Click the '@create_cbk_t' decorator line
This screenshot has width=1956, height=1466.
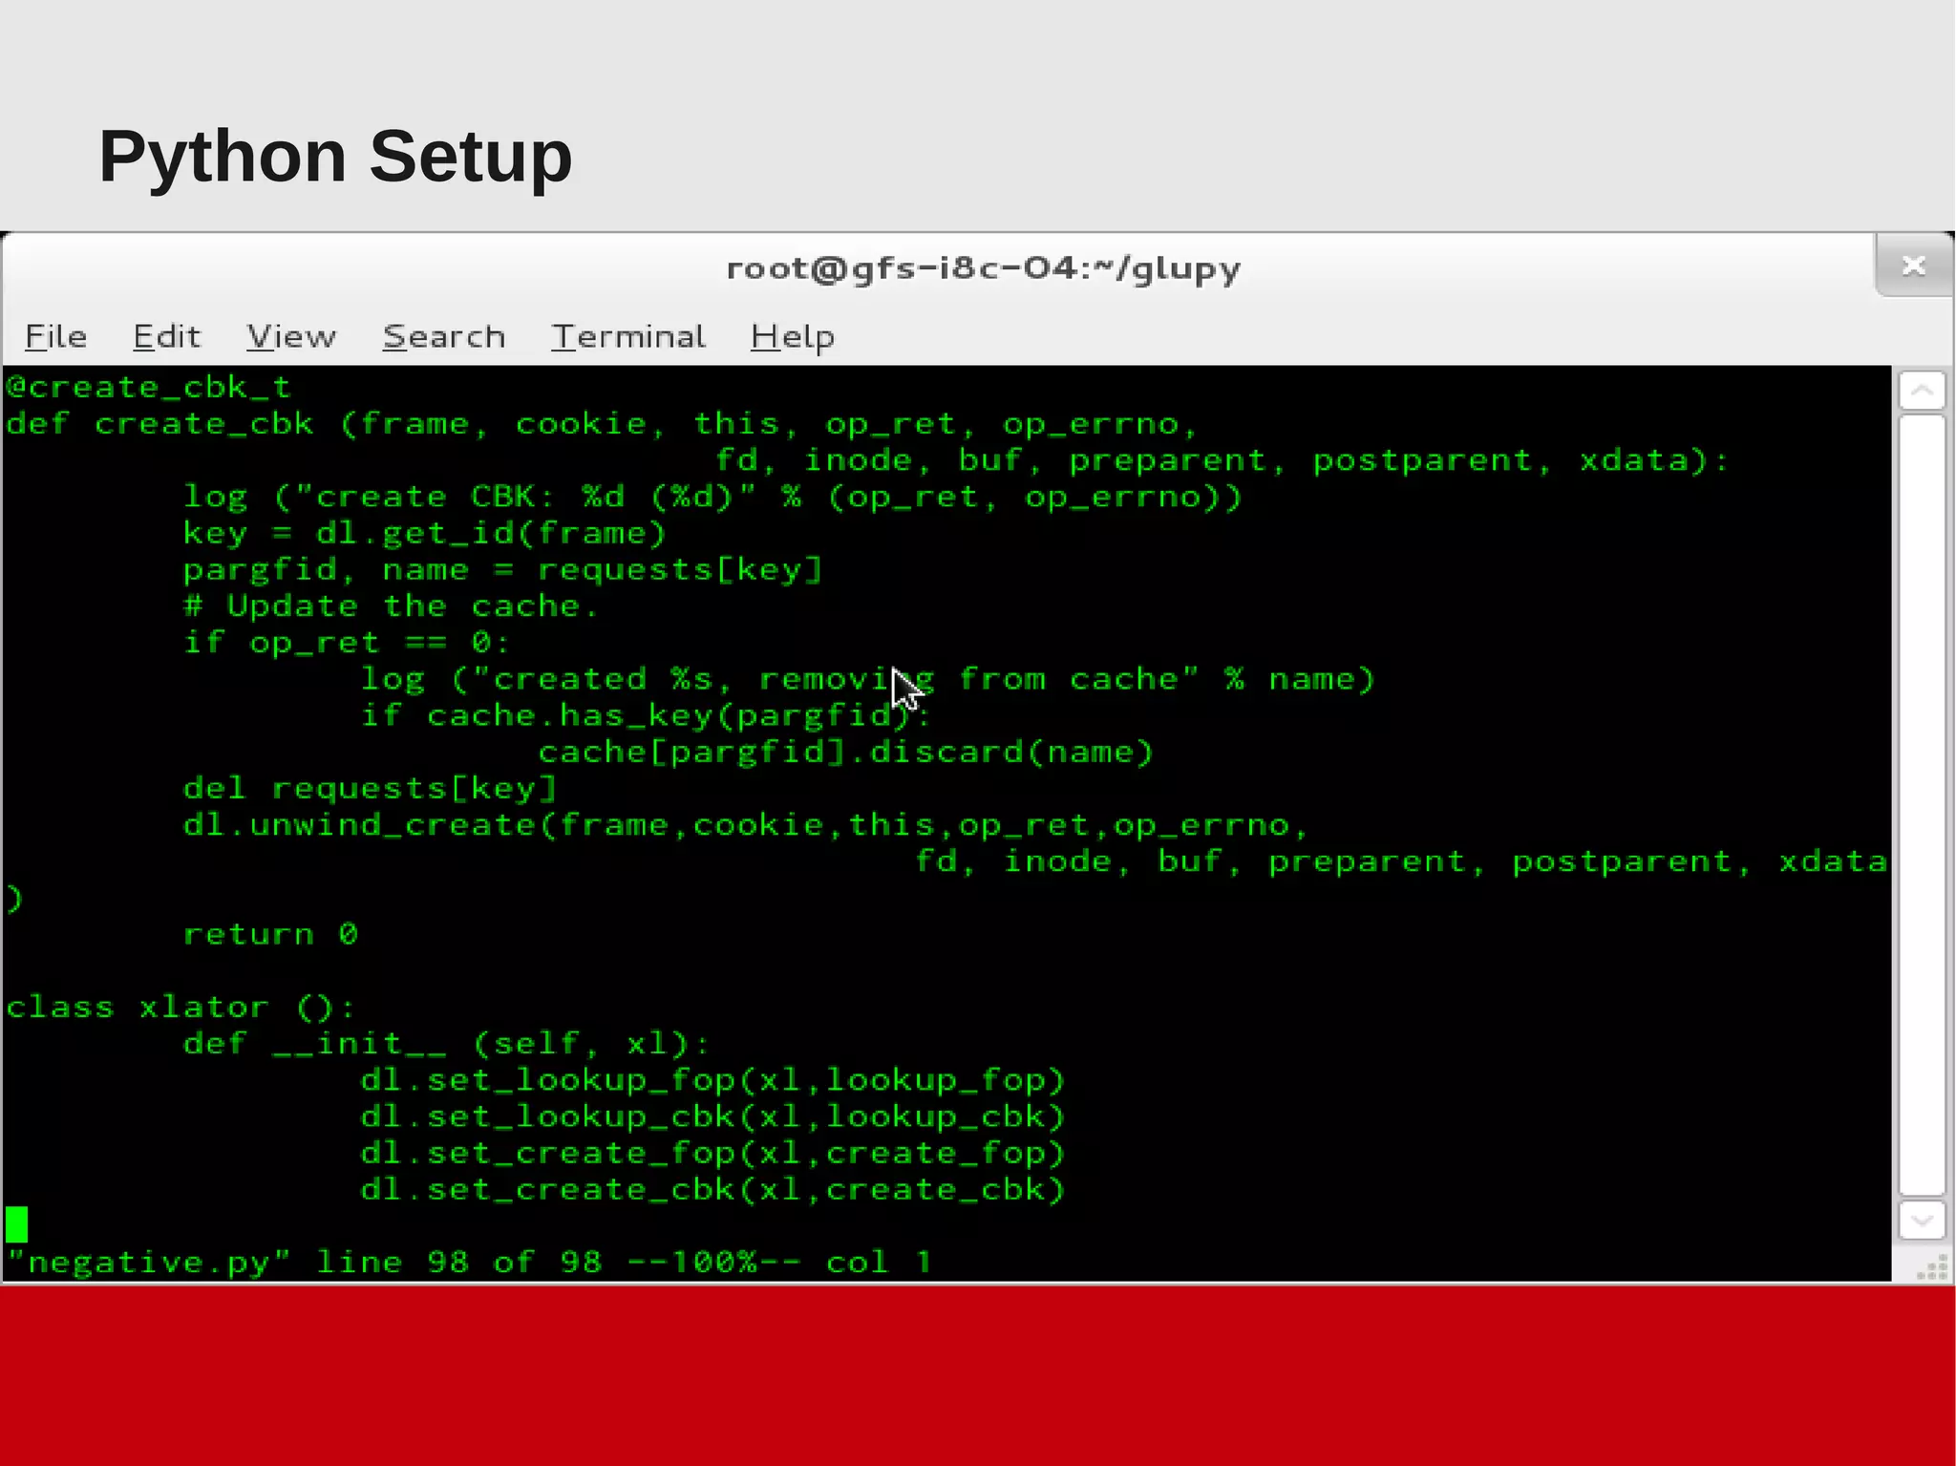coord(148,387)
